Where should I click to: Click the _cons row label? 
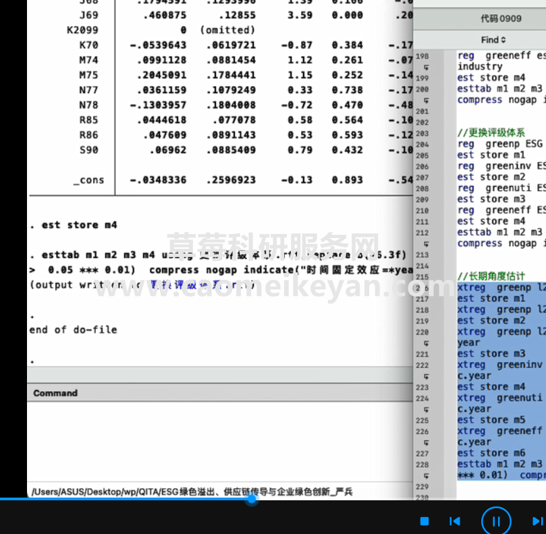(89, 180)
